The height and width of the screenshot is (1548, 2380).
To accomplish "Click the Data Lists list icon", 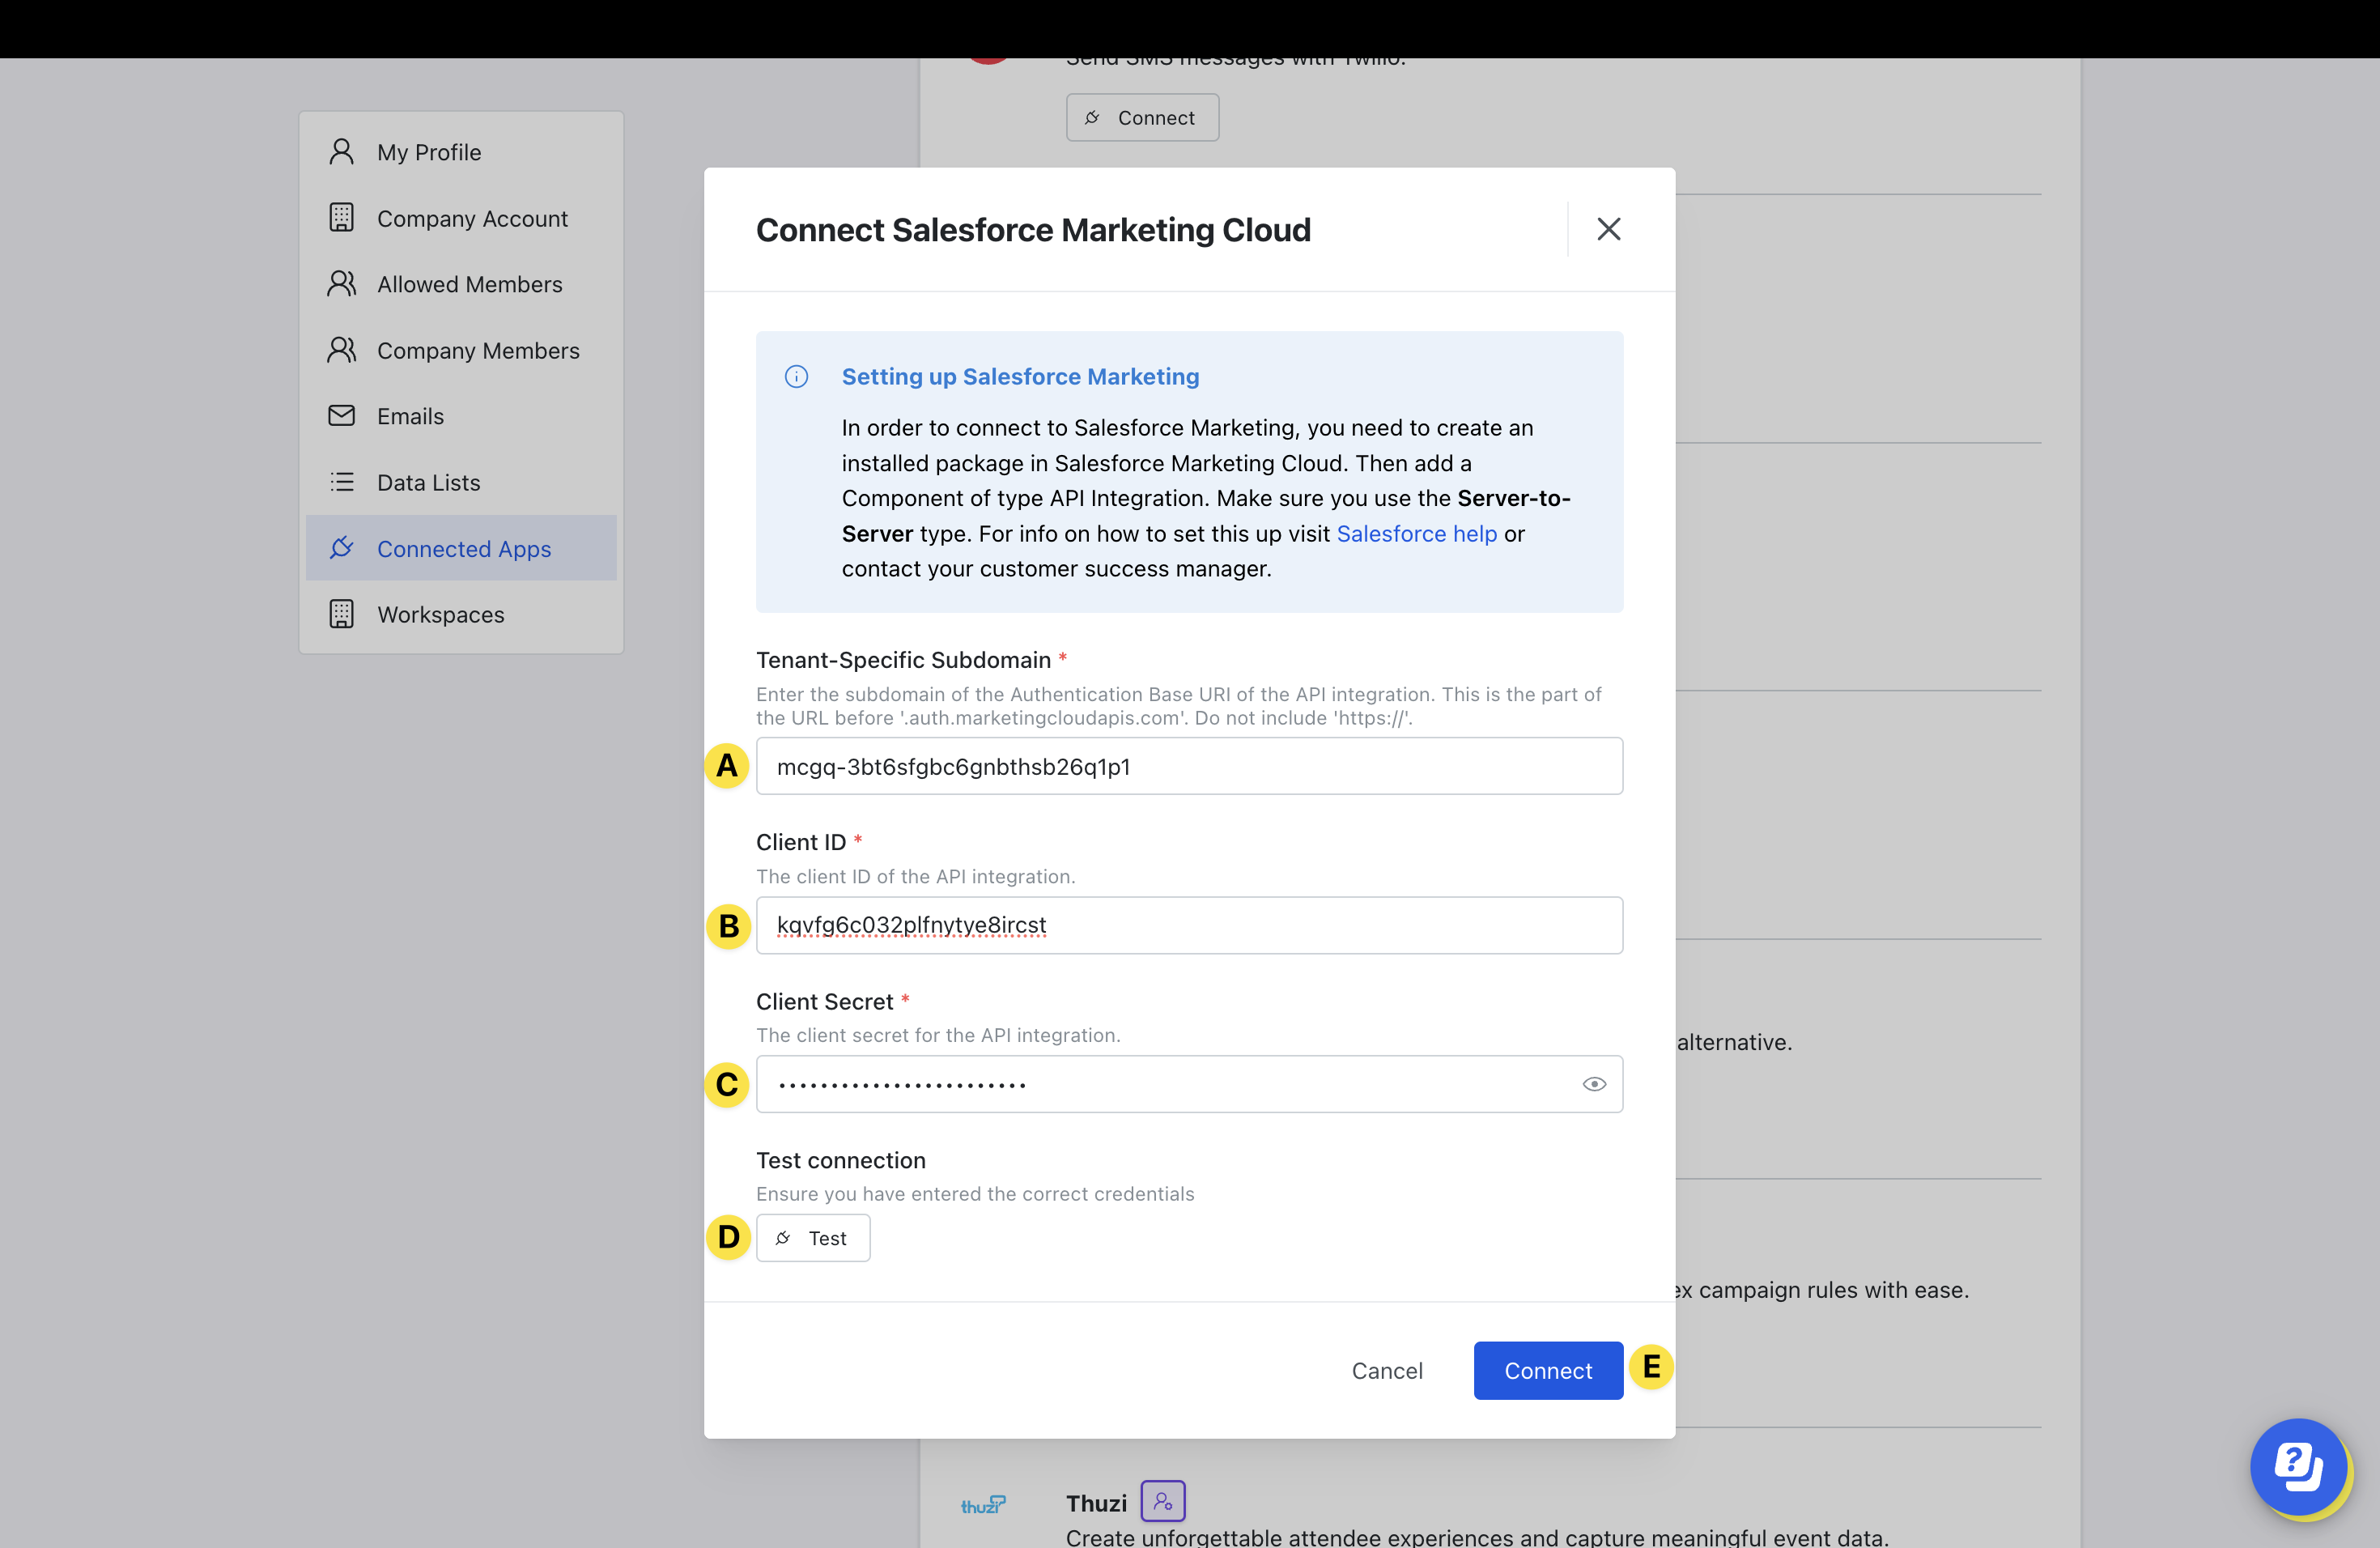I will 341,482.
